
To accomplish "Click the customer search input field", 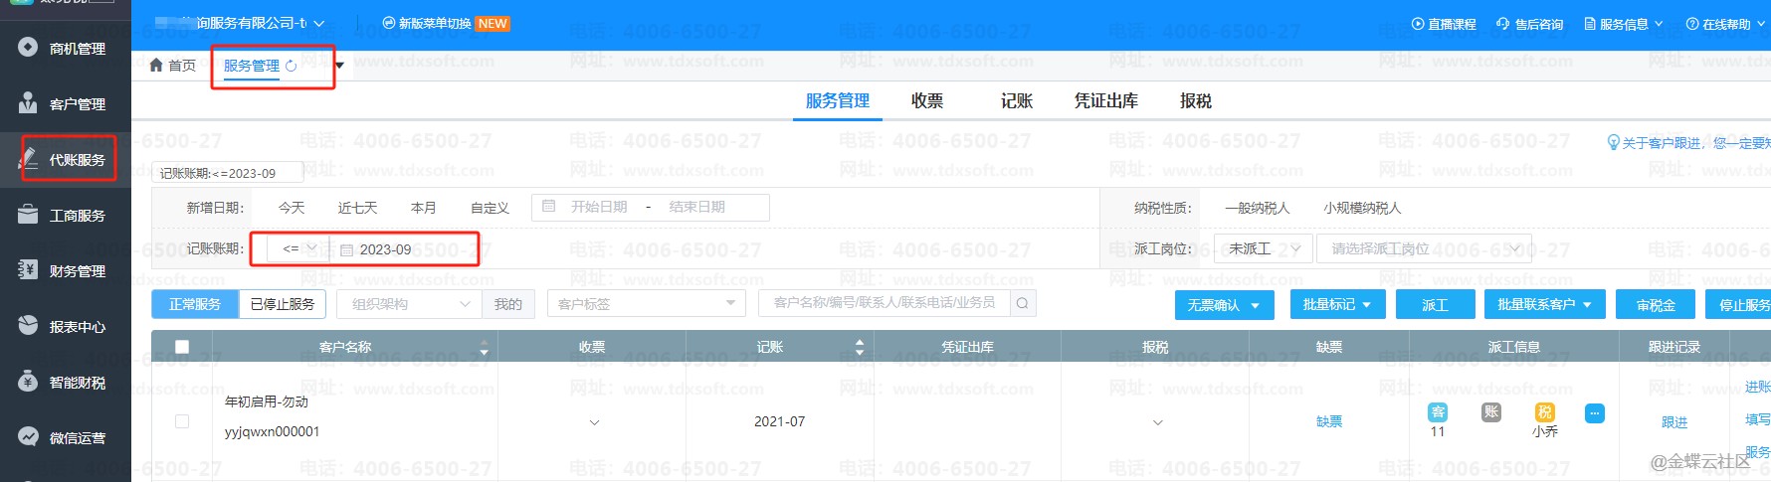I will 884,303.
